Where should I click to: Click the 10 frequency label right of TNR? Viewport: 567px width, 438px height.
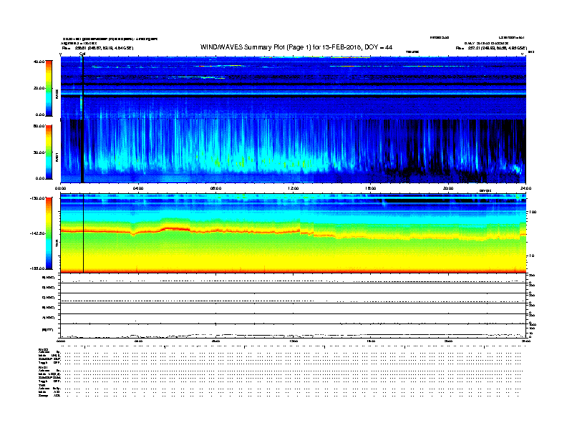coord(532,255)
